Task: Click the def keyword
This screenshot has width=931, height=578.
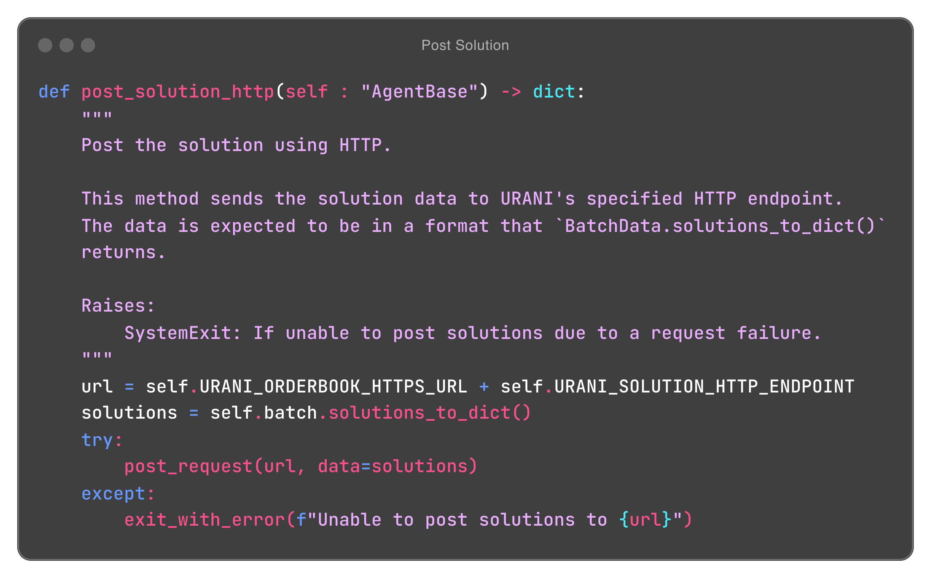Action: [54, 92]
